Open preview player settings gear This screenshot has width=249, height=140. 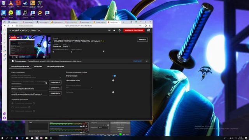click(44, 57)
